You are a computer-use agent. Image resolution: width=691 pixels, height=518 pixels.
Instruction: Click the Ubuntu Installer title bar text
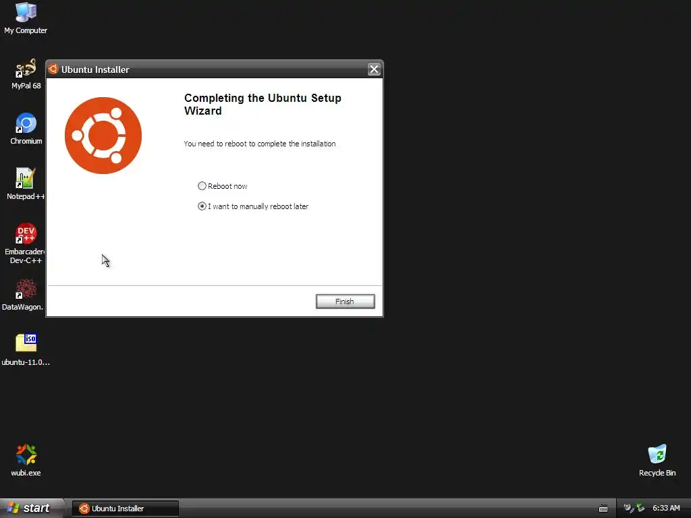pyautogui.click(x=95, y=69)
